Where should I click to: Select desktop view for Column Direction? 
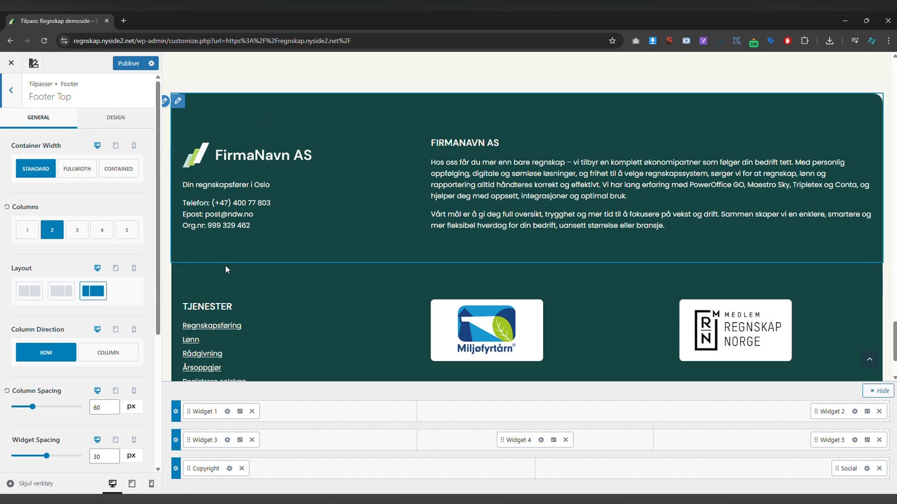click(x=98, y=329)
